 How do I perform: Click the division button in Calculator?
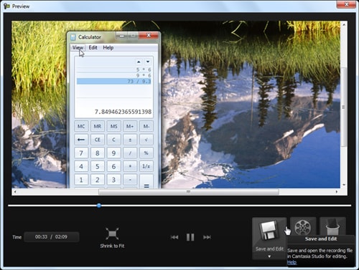pyautogui.click(x=130, y=153)
